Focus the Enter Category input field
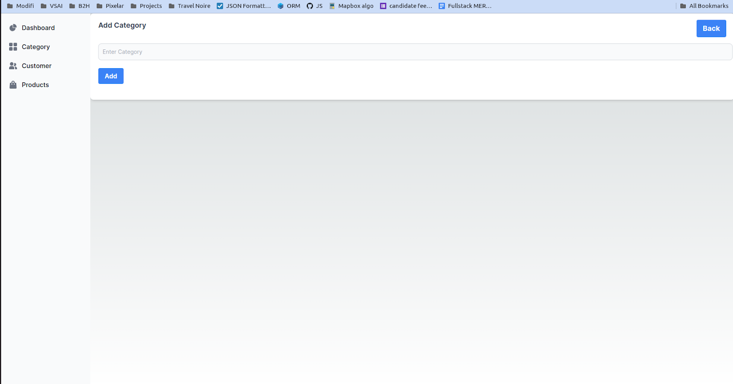This screenshot has height=384, width=733. 415,52
